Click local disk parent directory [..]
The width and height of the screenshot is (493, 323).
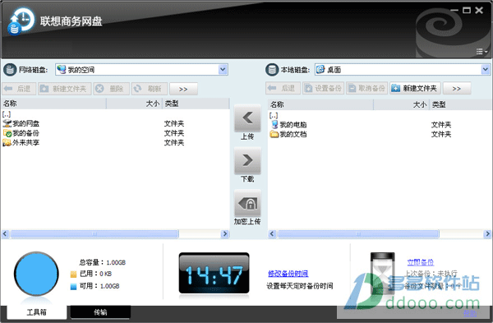point(274,115)
